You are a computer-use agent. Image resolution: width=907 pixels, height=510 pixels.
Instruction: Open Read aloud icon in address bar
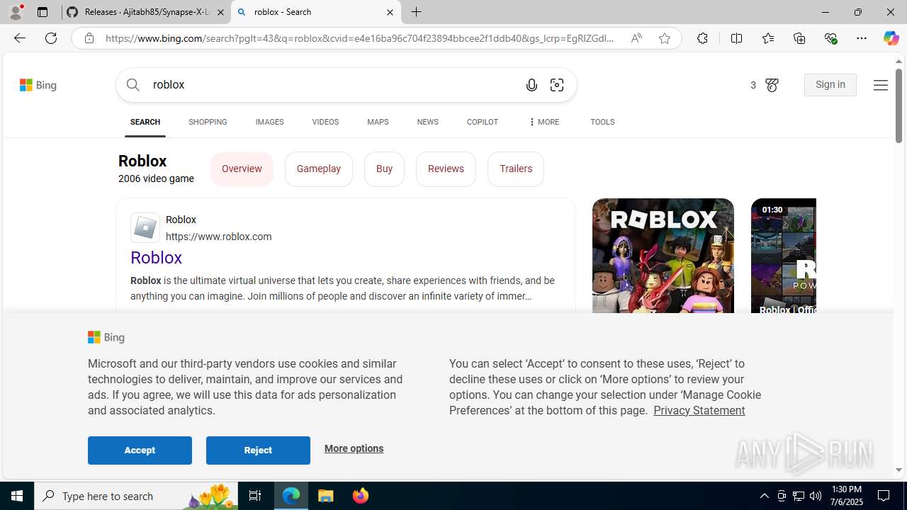(636, 38)
